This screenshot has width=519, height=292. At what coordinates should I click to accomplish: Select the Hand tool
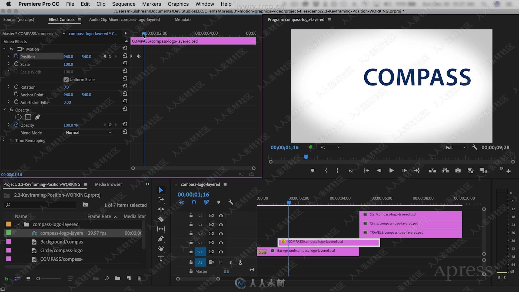pyautogui.click(x=161, y=248)
